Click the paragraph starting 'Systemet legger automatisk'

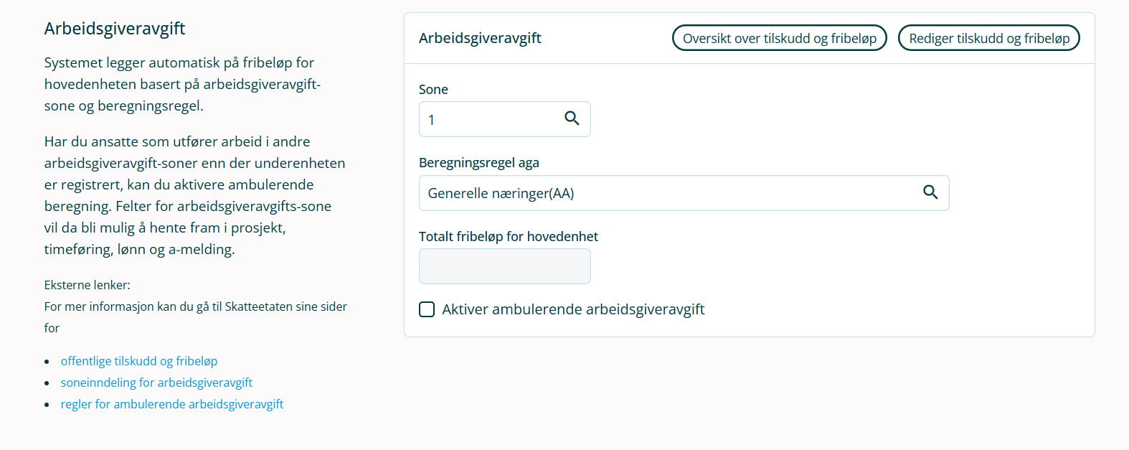pyautogui.click(x=182, y=84)
